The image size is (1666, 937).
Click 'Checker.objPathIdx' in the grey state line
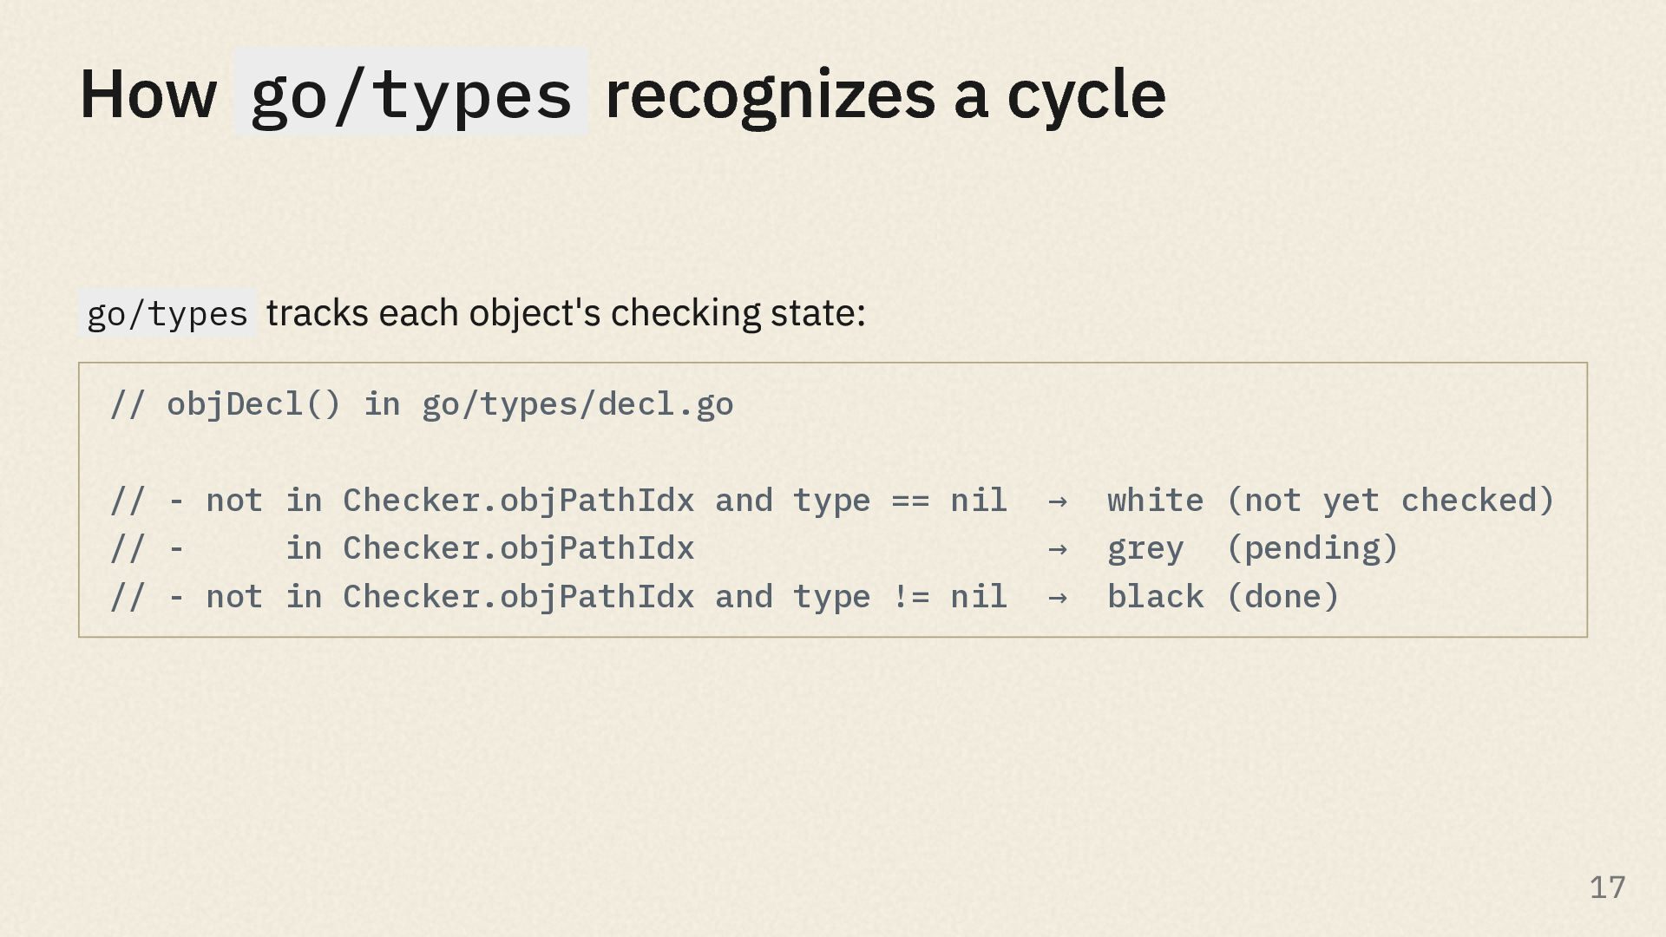pyautogui.click(x=518, y=549)
